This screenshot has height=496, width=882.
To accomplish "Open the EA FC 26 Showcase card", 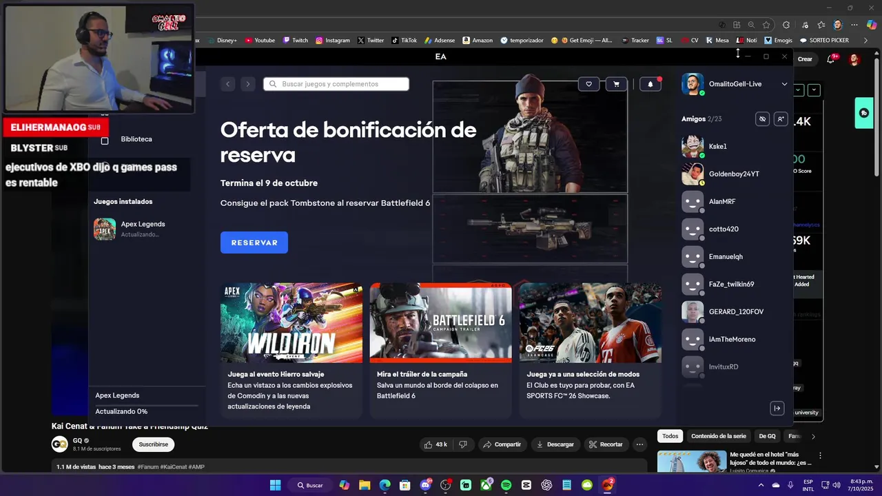I will 591,350.
